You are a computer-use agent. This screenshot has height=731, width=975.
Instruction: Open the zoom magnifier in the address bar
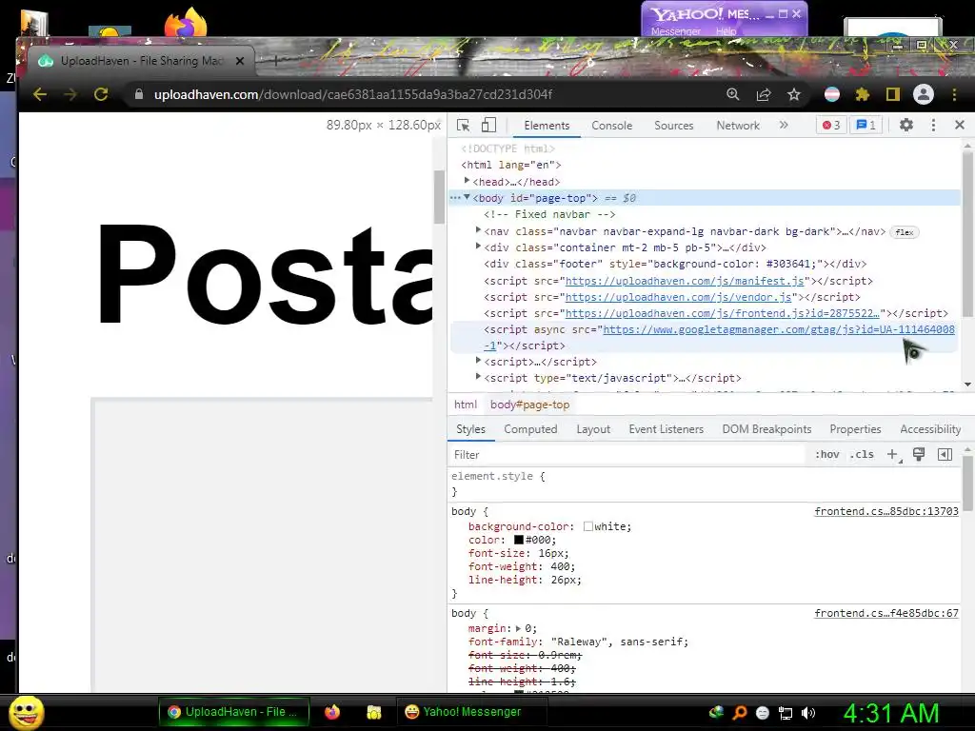[733, 94]
